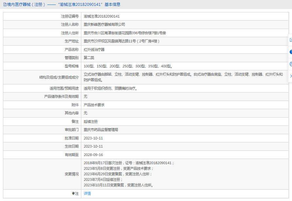This screenshot has height=201, width=292.
Task: Select the 批准日期 value 2023-10-11
Action: coord(93,138)
